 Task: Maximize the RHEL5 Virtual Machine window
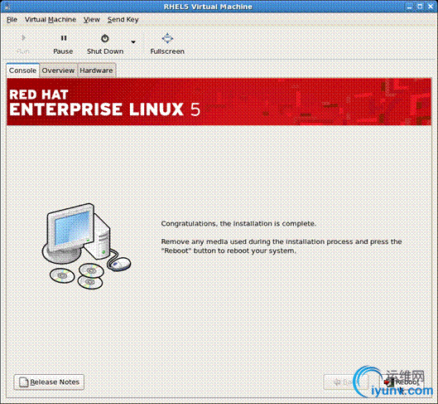pos(420,7)
